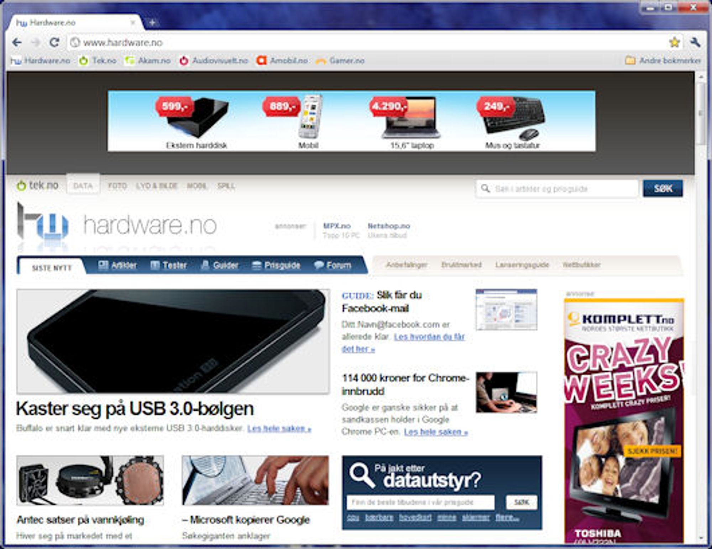Select the MOBIL tab
712x549 pixels.
pyautogui.click(x=197, y=186)
